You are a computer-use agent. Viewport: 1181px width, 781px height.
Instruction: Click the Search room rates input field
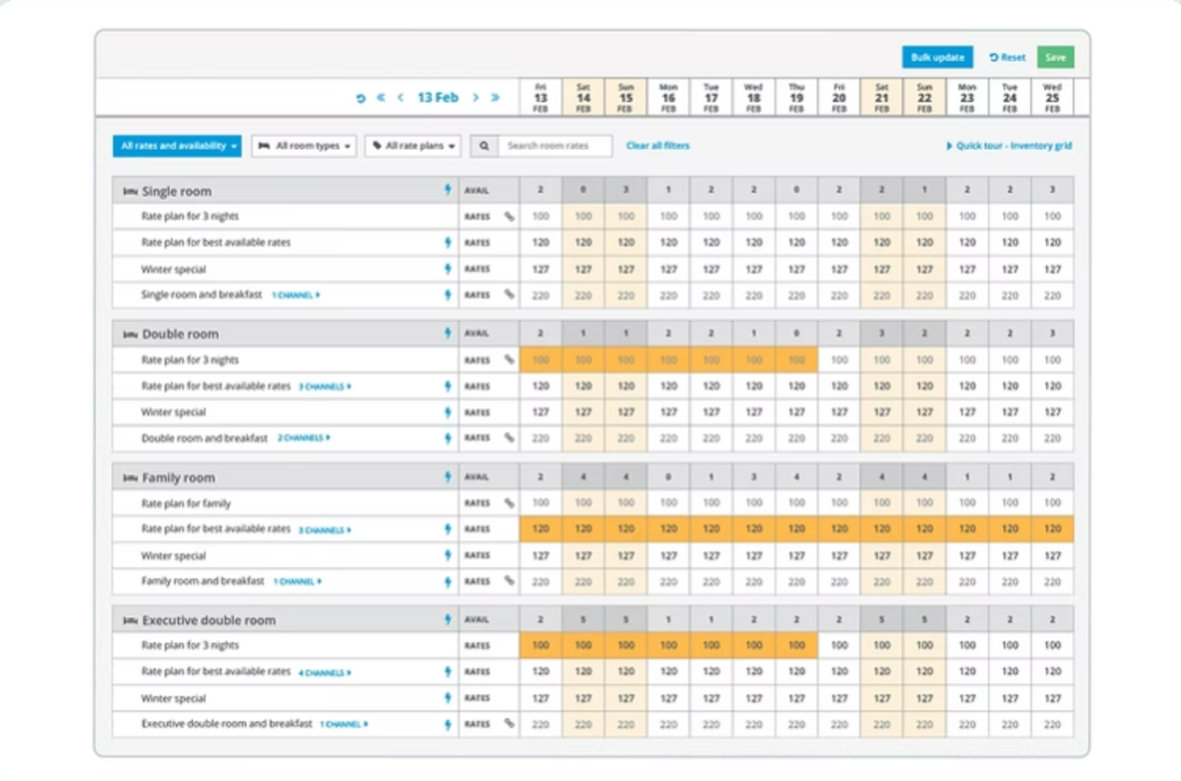pyautogui.click(x=554, y=146)
